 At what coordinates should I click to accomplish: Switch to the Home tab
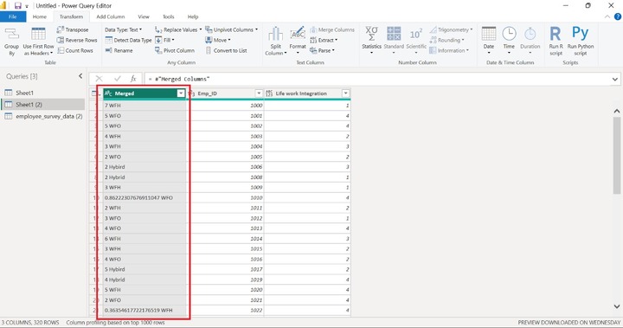tap(39, 16)
